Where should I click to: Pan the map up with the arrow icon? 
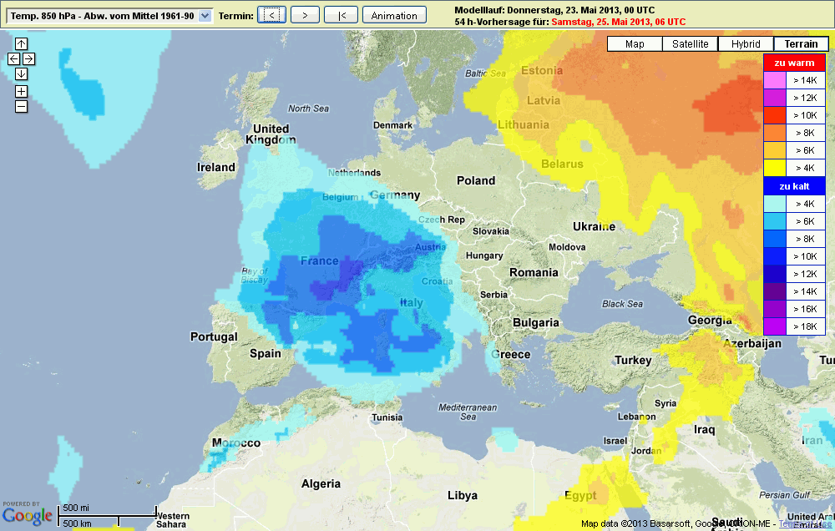tap(22, 43)
